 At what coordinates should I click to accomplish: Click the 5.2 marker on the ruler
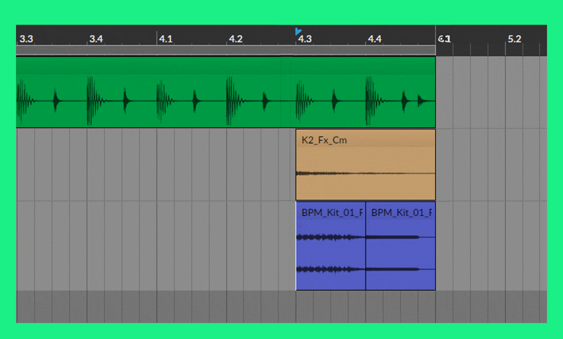point(514,39)
